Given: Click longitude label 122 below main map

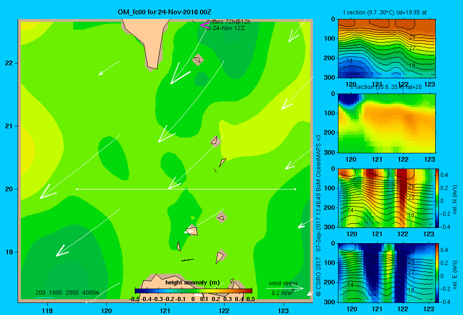Looking at the screenshot, I should [224, 310].
